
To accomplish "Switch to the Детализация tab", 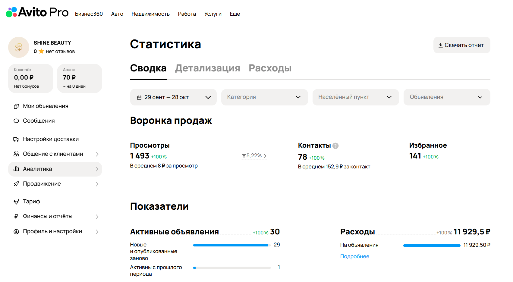I will tap(208, 68).
